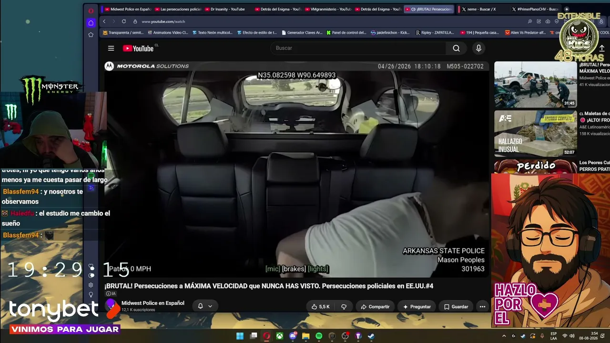Open jaidefinichon - Kick bookmark

pyautogui.click(x=390, y=33)
